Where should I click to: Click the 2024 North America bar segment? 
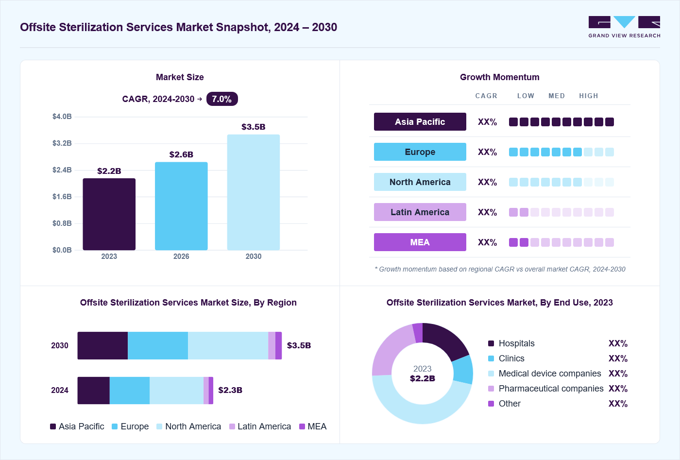[x=176, y=391]
